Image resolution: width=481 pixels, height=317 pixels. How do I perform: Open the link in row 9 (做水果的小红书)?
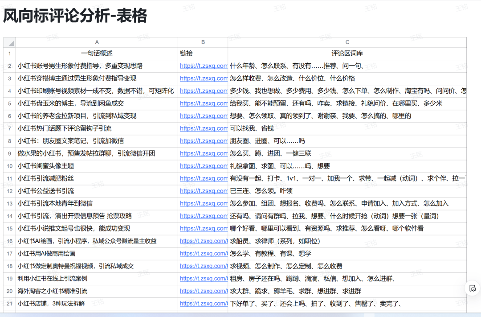pos(204,153)
